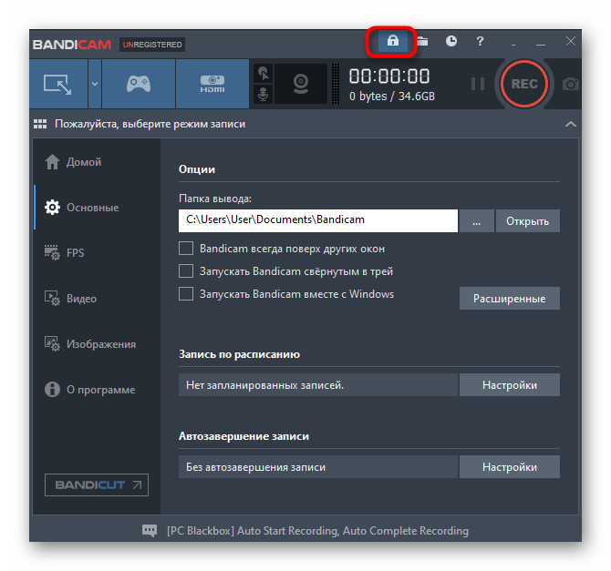Screen dimensions: 611x571
Task: Collapse the settings panel with chevron
Action: 571,124
